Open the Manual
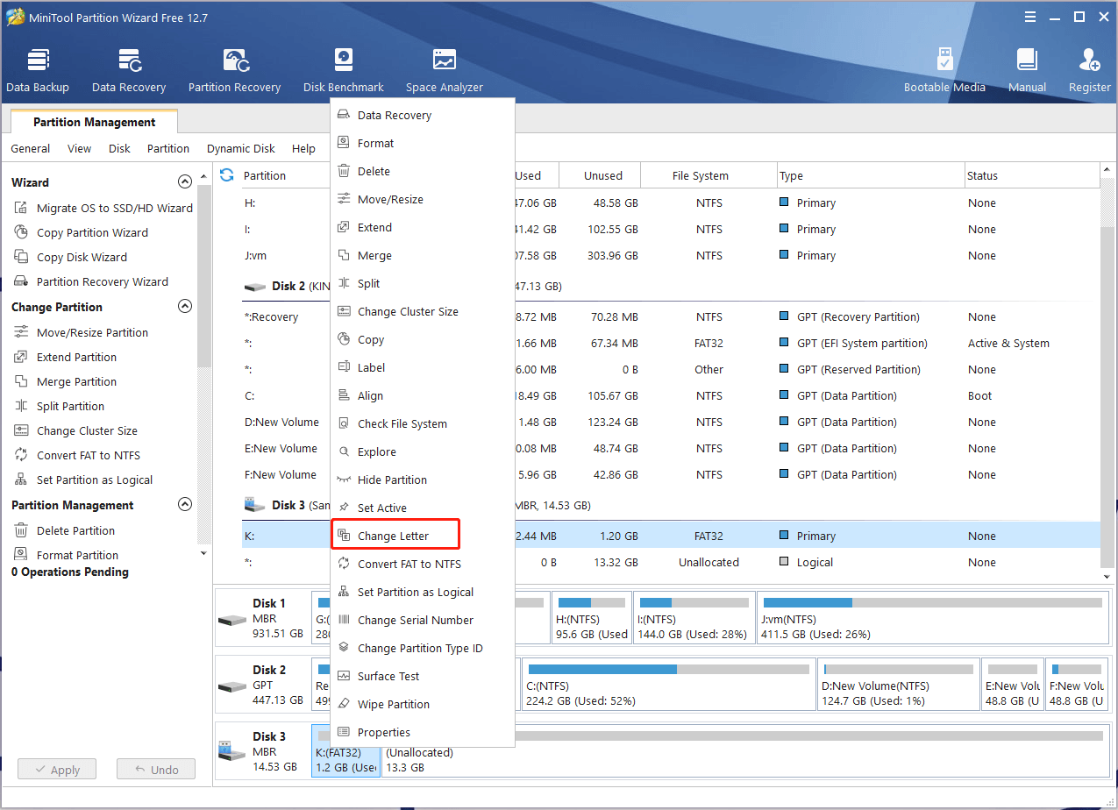Screen dimensions: 1118x810 point(1027,70)
